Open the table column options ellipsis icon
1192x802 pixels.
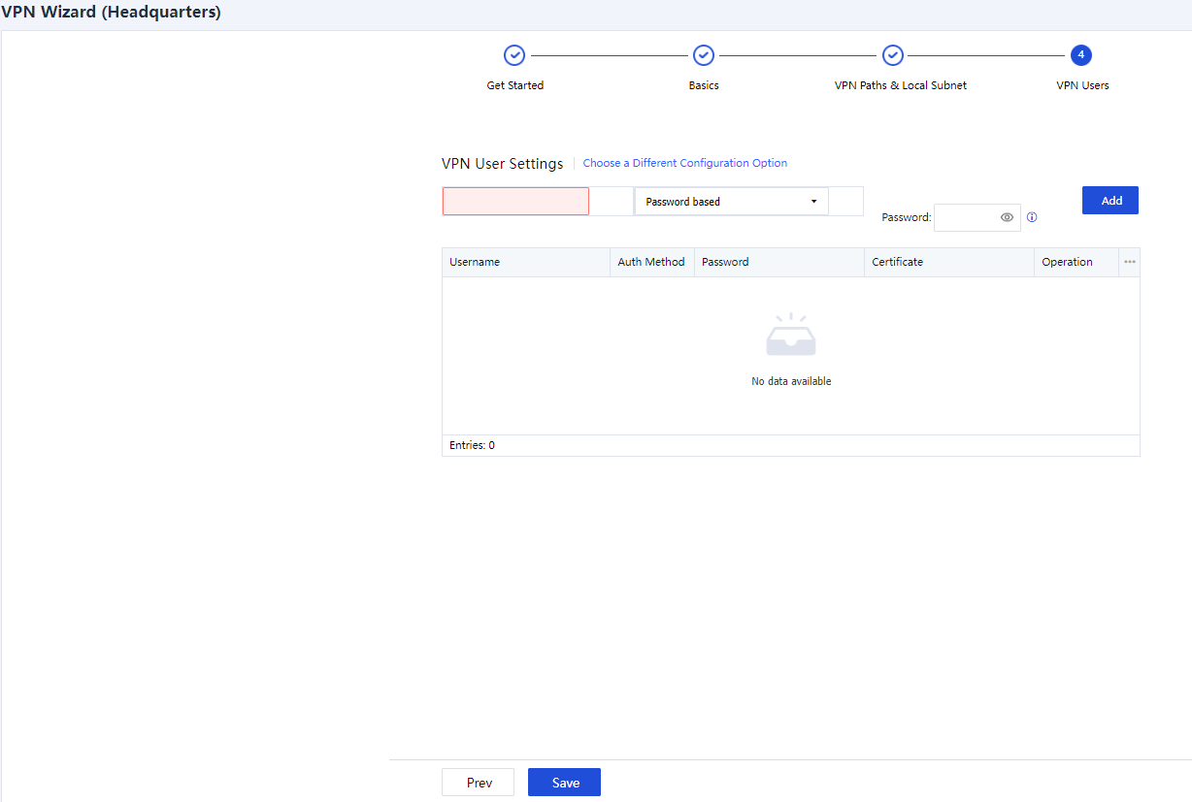tap(1129, 262)
